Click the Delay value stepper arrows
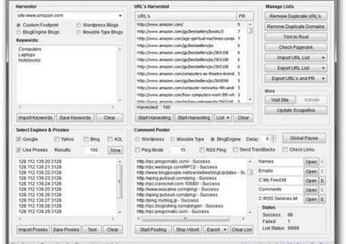346x244 pixels. click(273, 139)
